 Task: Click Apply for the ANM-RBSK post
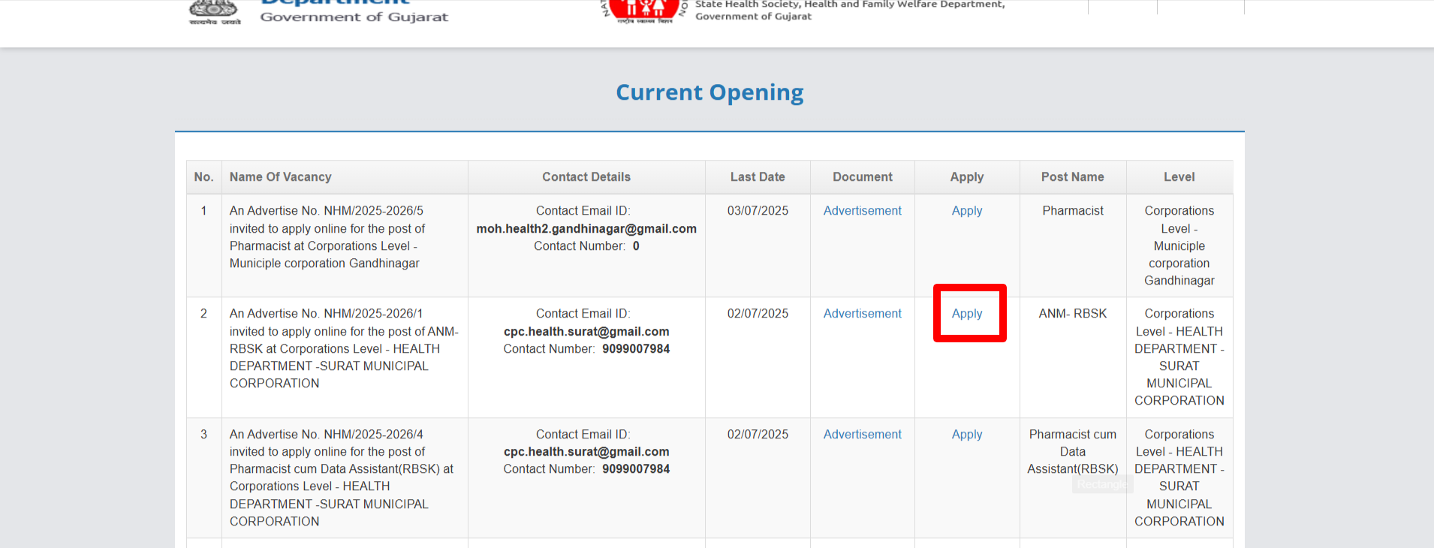pyautogui.click(x=966, y=314)
